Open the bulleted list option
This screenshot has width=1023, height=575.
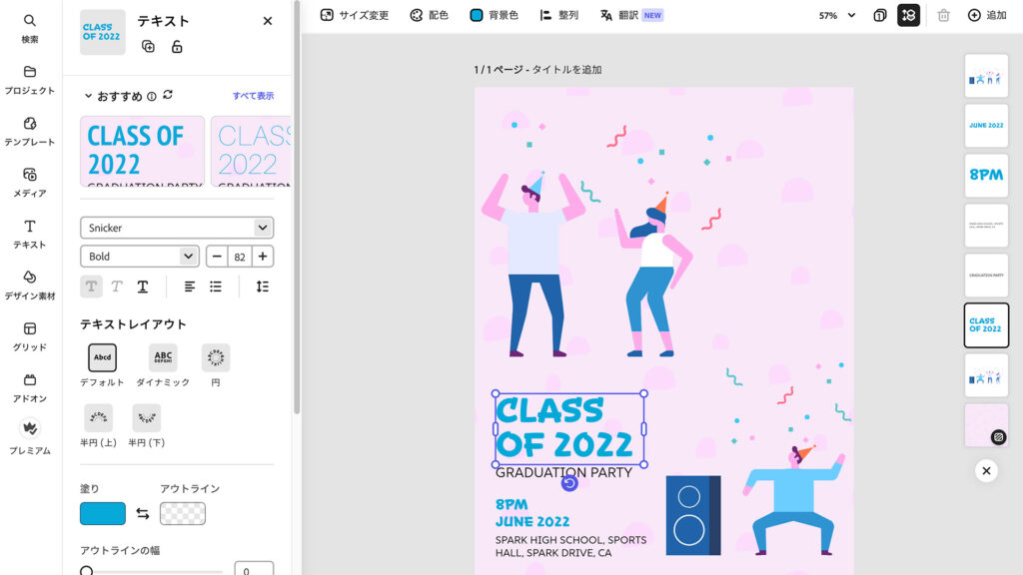coord(216,287)
